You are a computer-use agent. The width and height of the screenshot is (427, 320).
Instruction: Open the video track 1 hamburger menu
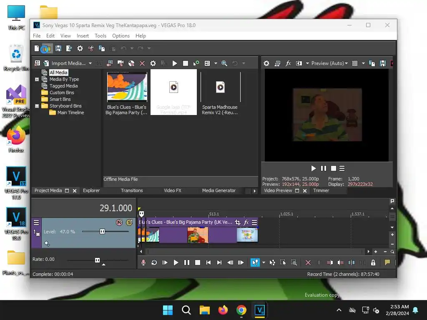pyautogui.click(x=36, y=222)
